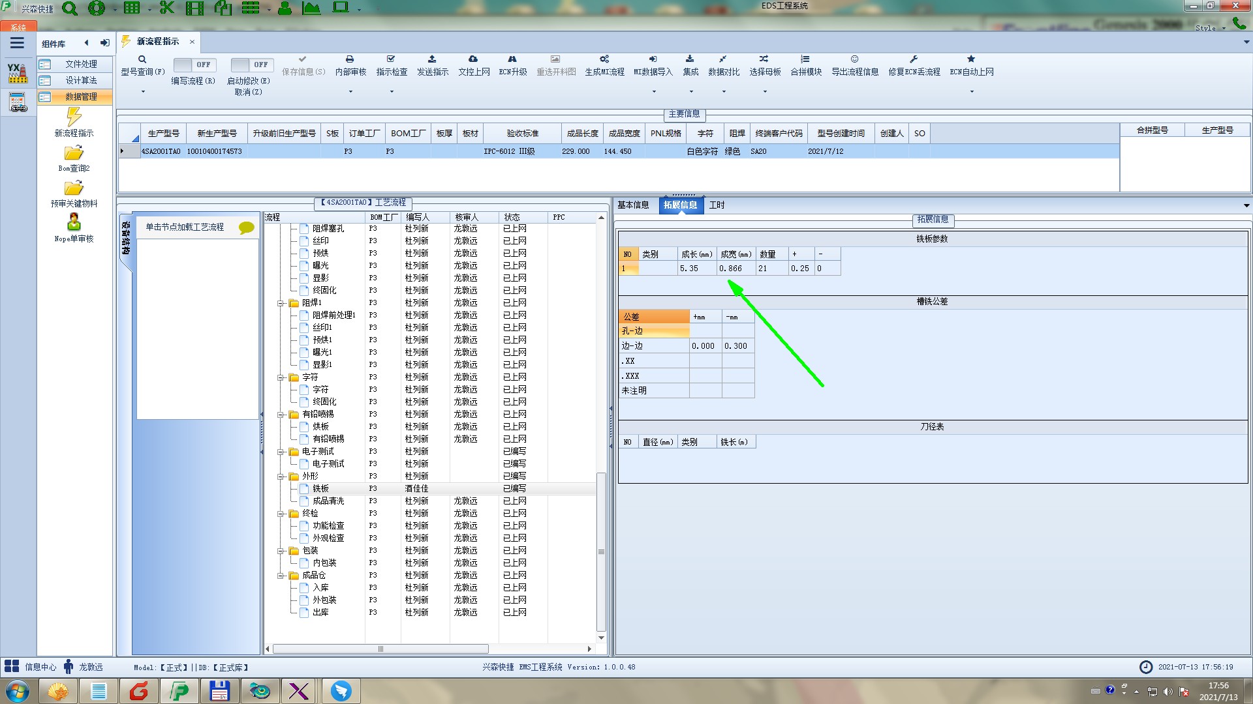Viewport: 1253px width, 704px height.
Task: Open 新流程指示 lightning icon in sidebar
Action: coord(74,117)
